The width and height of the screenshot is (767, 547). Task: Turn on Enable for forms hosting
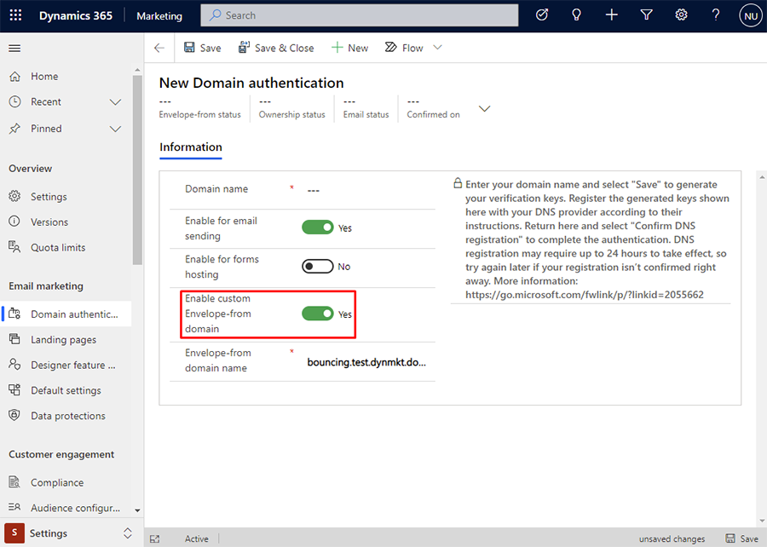(x=318, y=267)
